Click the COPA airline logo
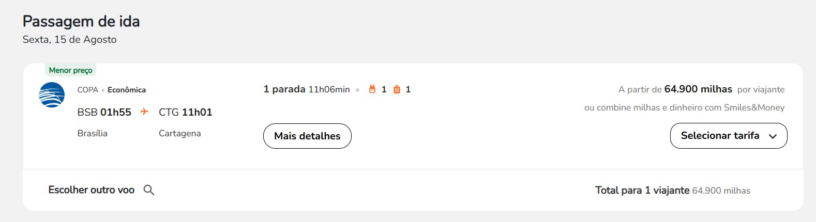 click(x=52, y=95)
